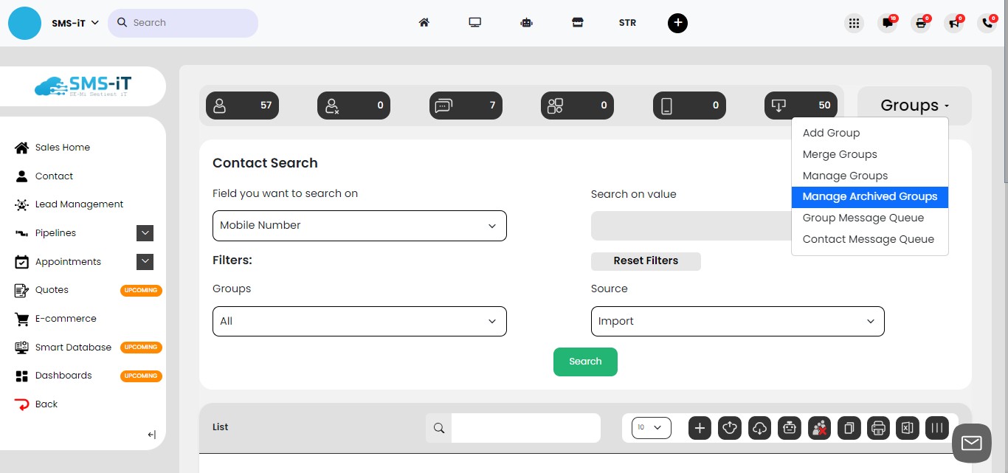Click the add contact plus icon in toolbar

[x=700, y=428]
